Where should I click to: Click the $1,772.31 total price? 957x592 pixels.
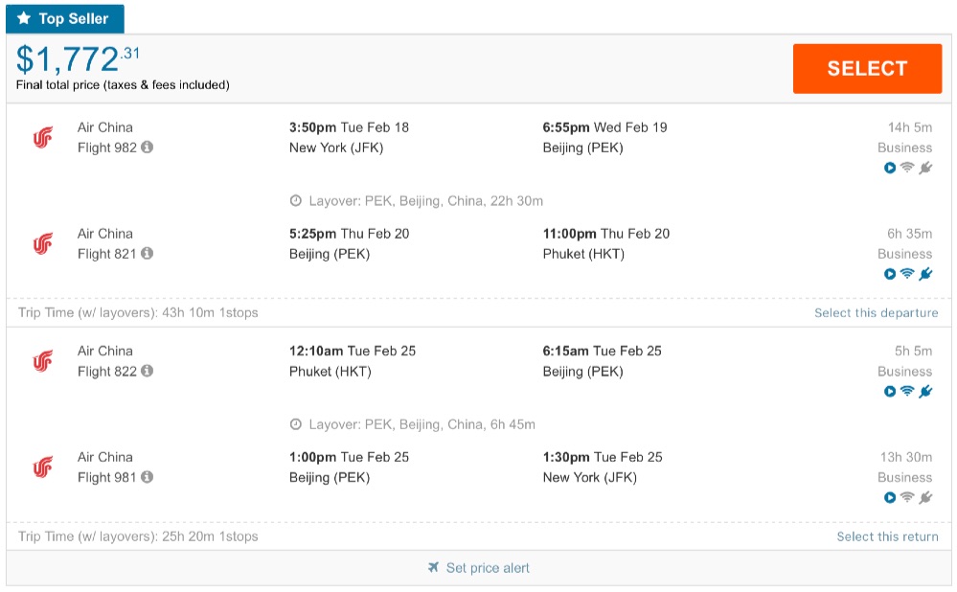coord(79,59)
